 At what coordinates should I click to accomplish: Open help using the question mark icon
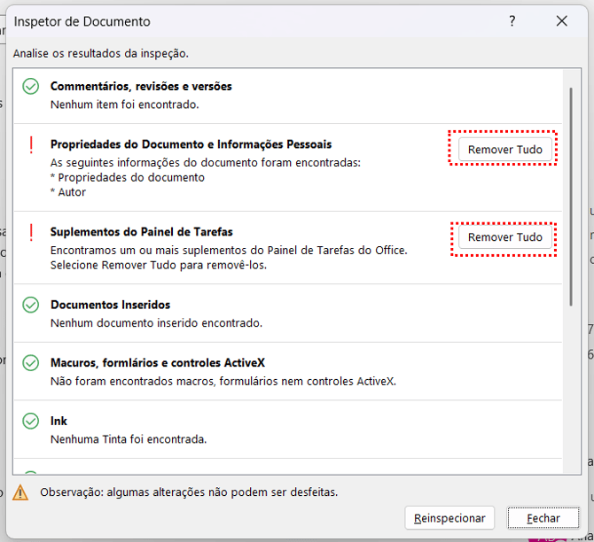pos(512,21)
